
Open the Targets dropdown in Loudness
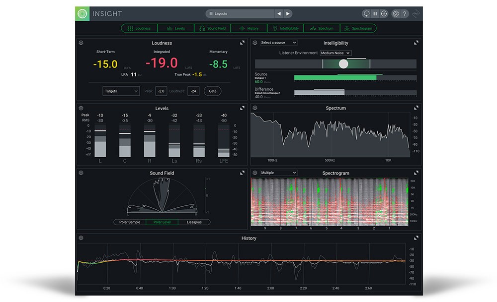click(121, 91)
